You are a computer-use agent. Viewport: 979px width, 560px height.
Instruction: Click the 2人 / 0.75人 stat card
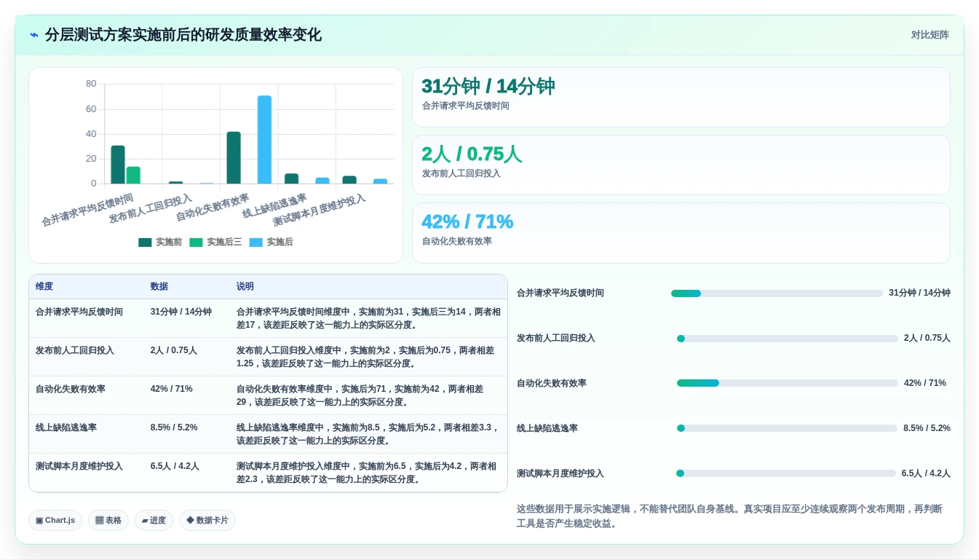tap(681, 165)
